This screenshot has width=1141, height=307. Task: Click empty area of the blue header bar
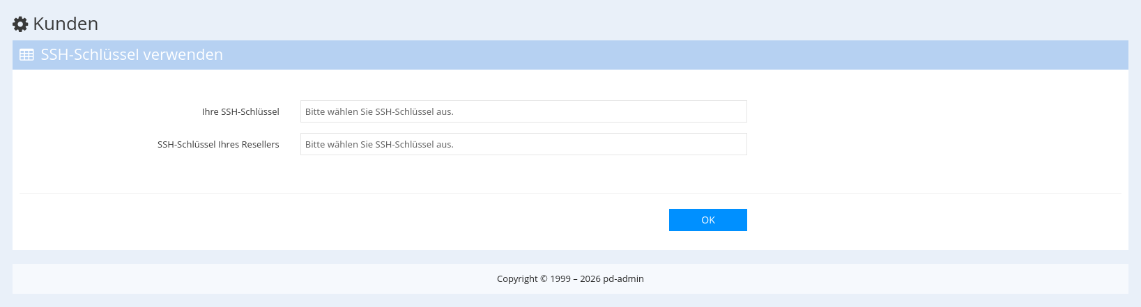pyautogui.click(x=697, y=55)
